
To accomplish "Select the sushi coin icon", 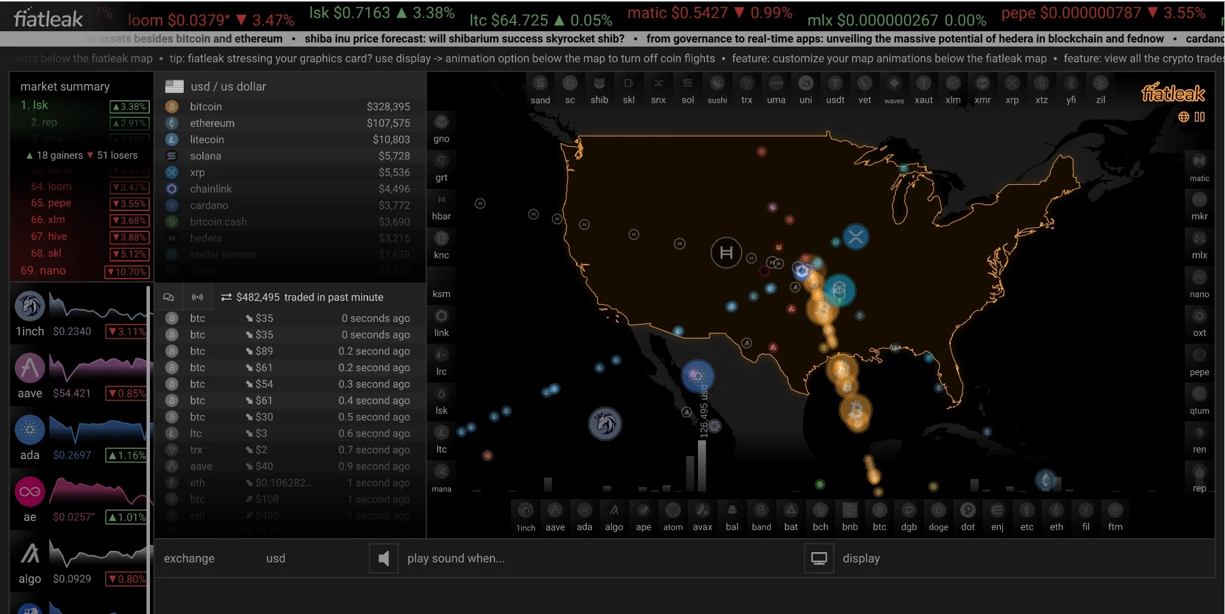I will coord(717,89).
